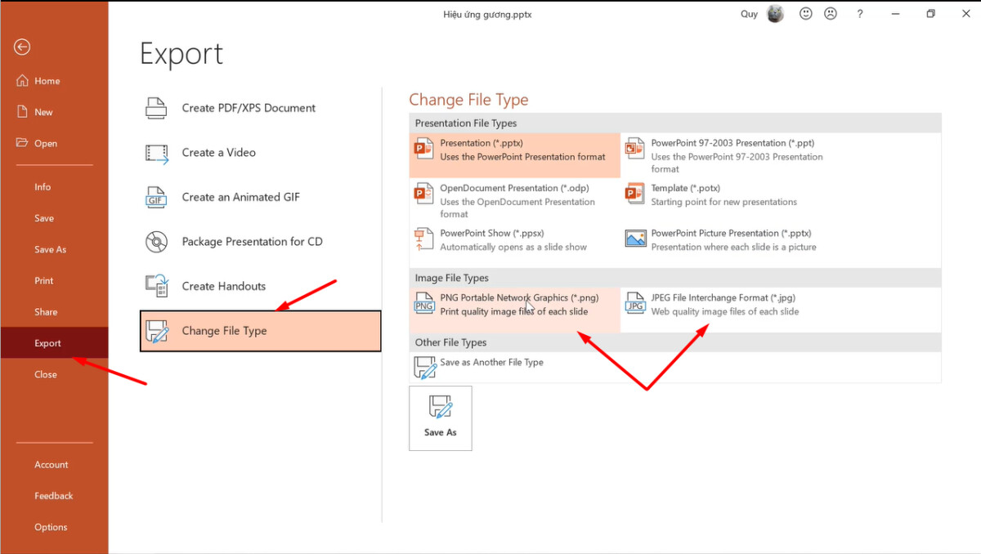Image resolution: width=981 pixels, height=554 pixels.
Task: Click the smiley face feedback icon
Action: (x=806, y=14)
